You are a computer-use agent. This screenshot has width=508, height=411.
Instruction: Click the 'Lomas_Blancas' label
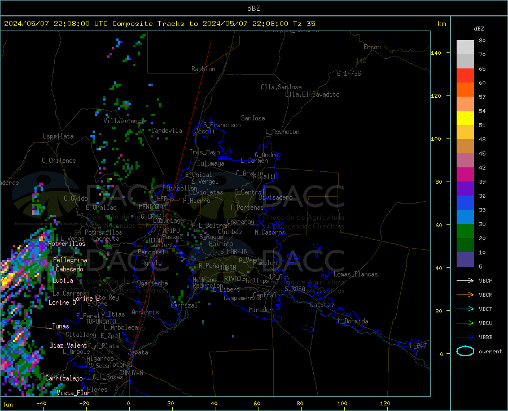[356, 274]
